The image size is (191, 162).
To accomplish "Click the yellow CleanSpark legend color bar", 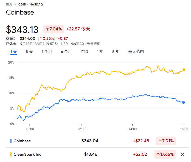I will point(11,154).
